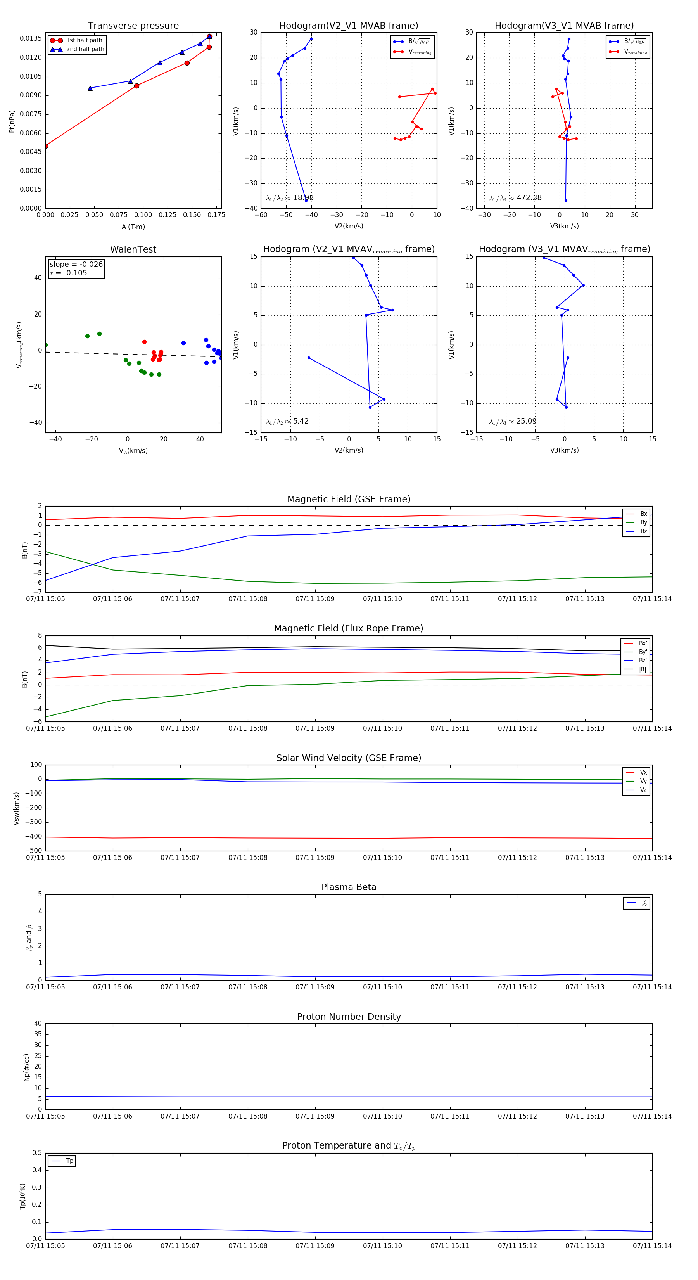Image resolution: width=698 pixels, height=1280 pixels.
Task: Select the "Bx" legend entry in GSE plot
Action: click(x=636, y=514)
